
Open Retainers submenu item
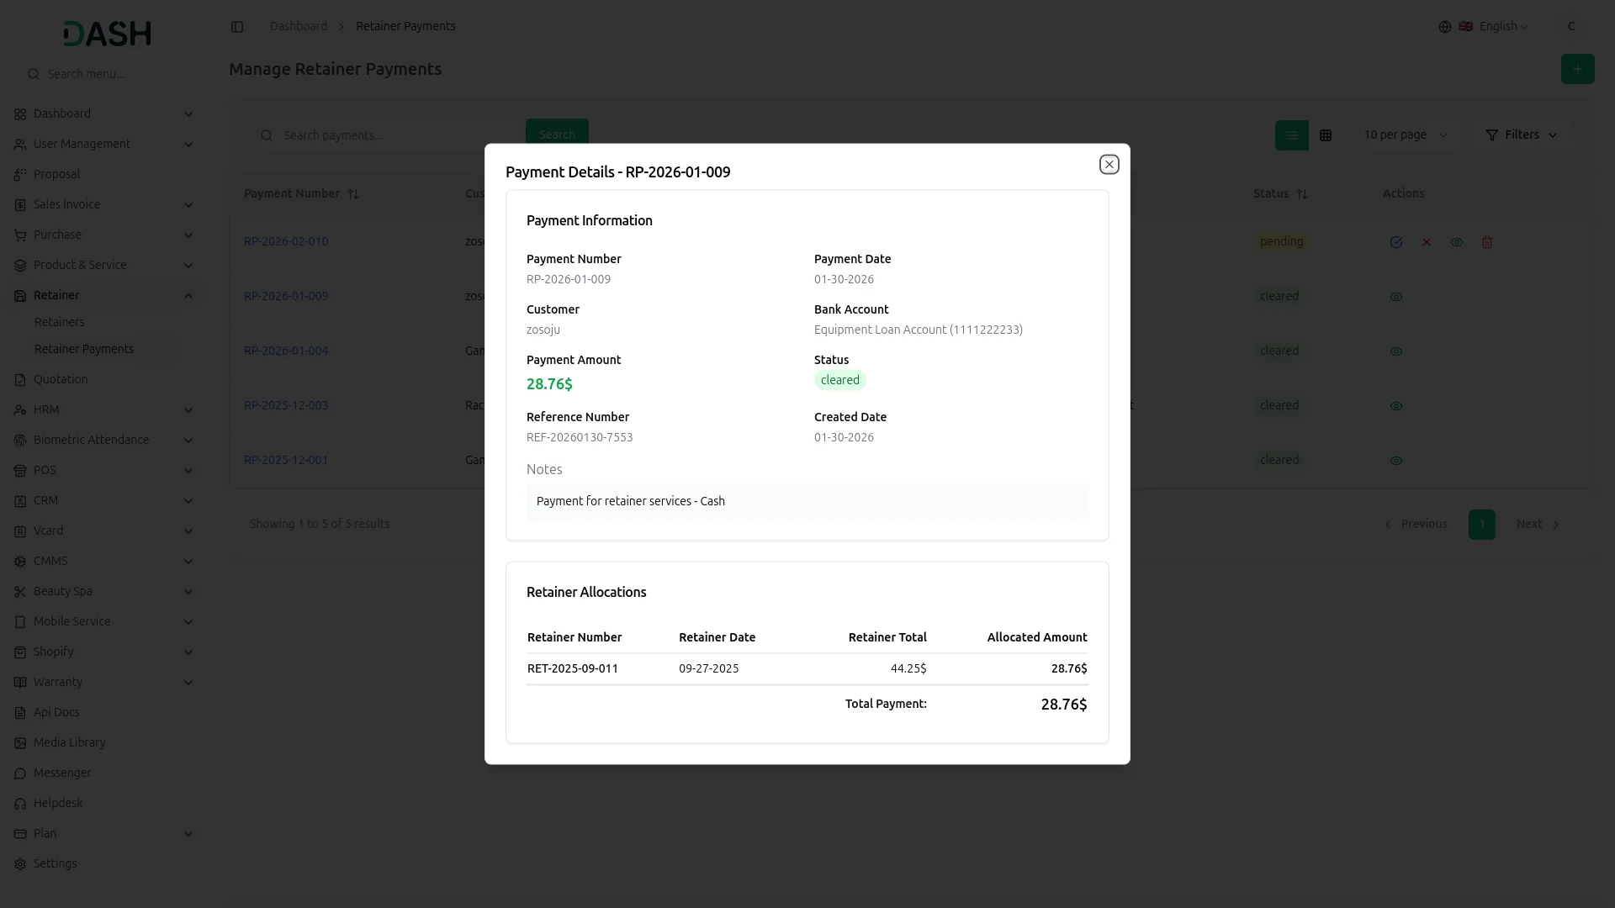pyautogui.click(x=59, y=322)
